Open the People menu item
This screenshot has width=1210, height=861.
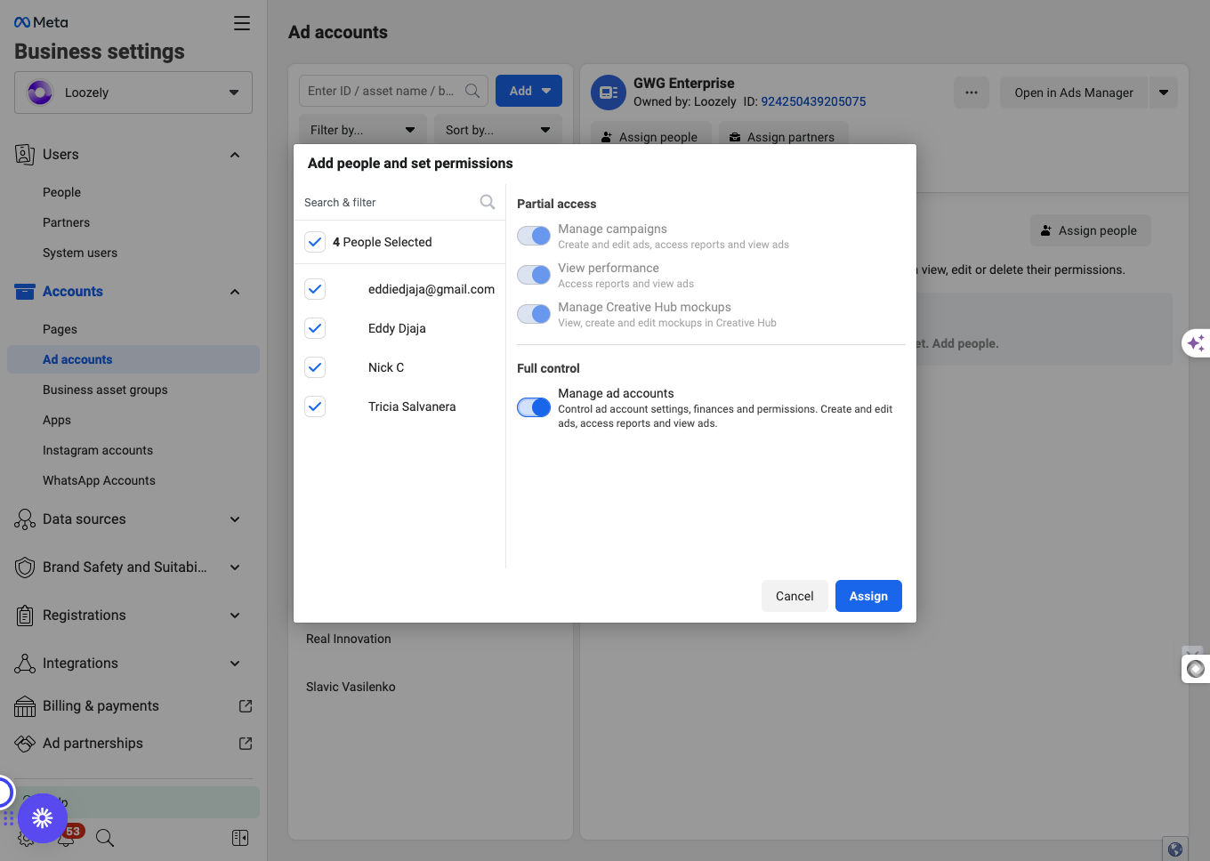coord(61,192)
